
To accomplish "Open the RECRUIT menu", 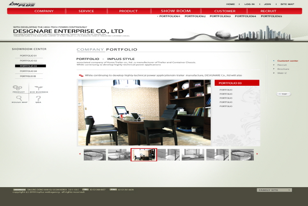I will click(268, 11).
